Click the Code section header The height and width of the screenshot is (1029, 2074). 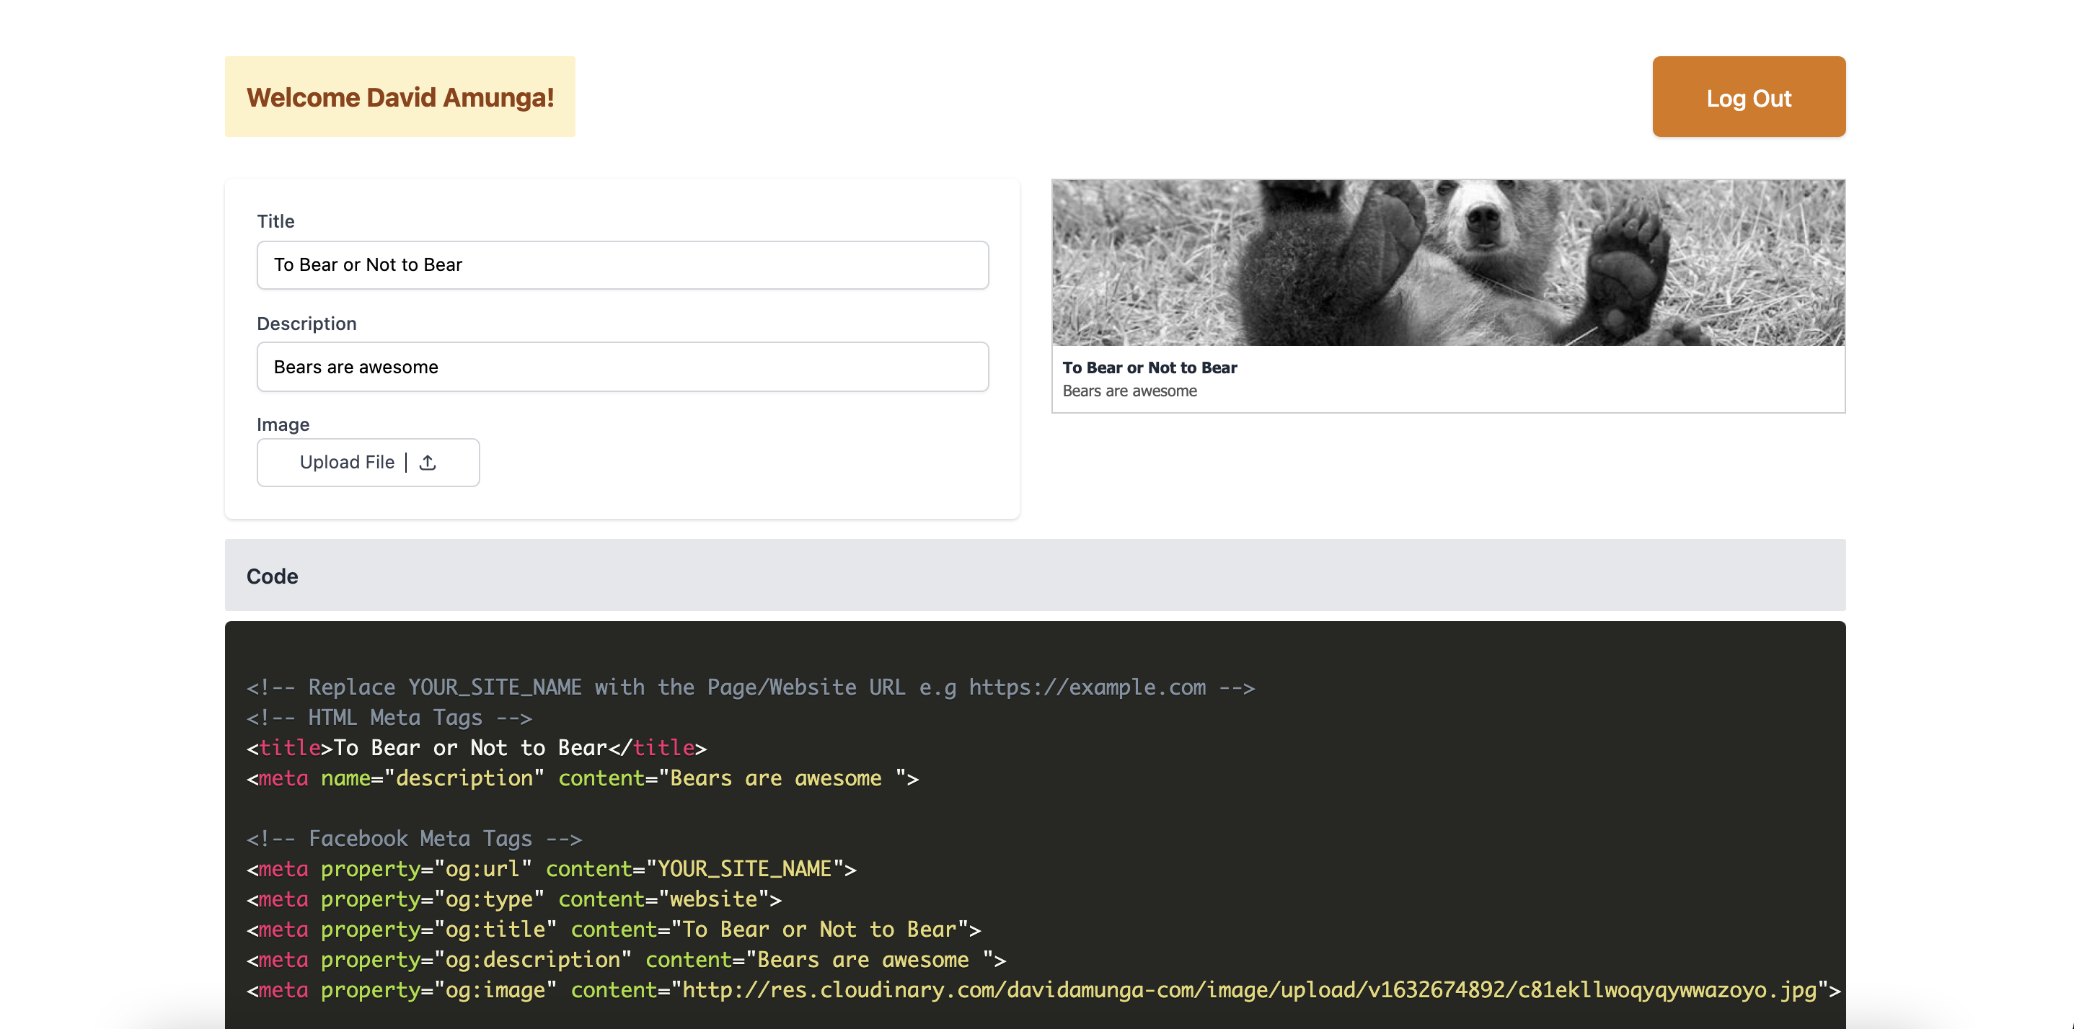tap(272, 576)
